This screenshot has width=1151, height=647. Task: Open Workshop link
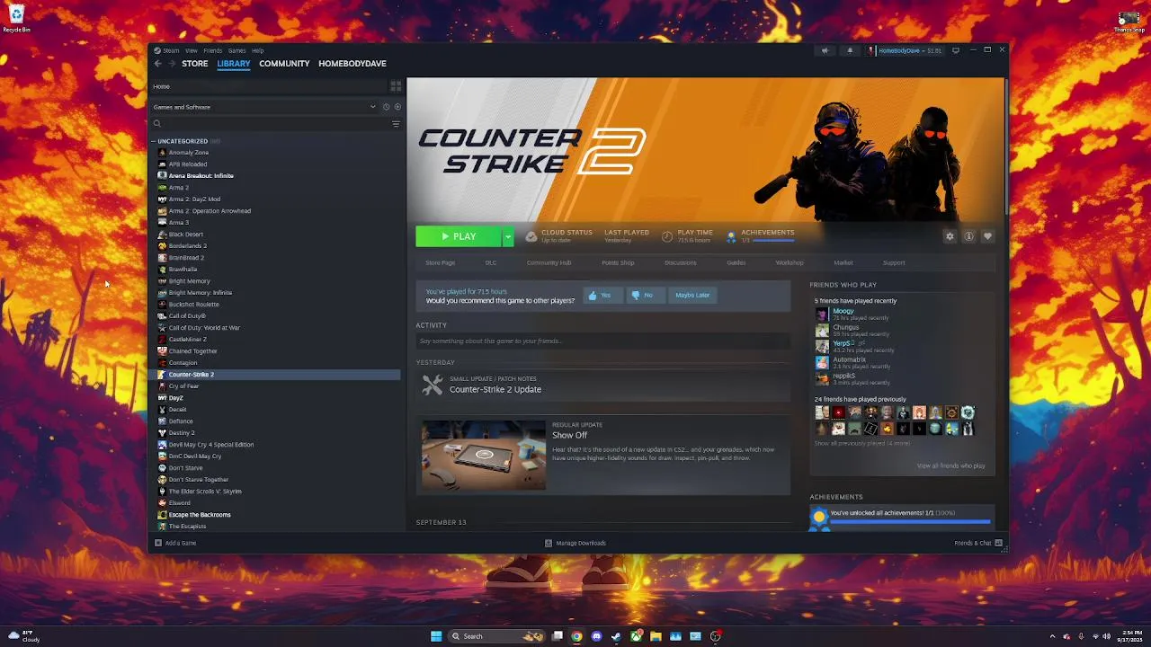[x=790, y=262]
